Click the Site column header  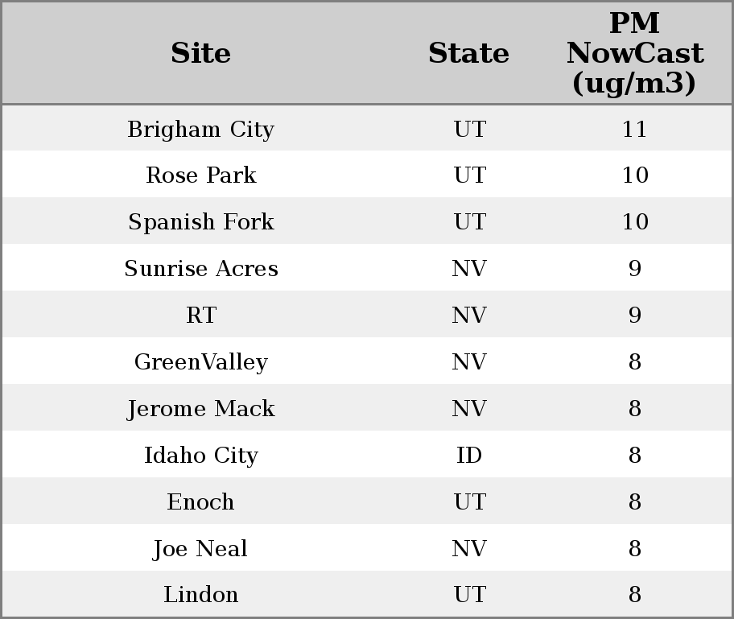pos(201,54)
